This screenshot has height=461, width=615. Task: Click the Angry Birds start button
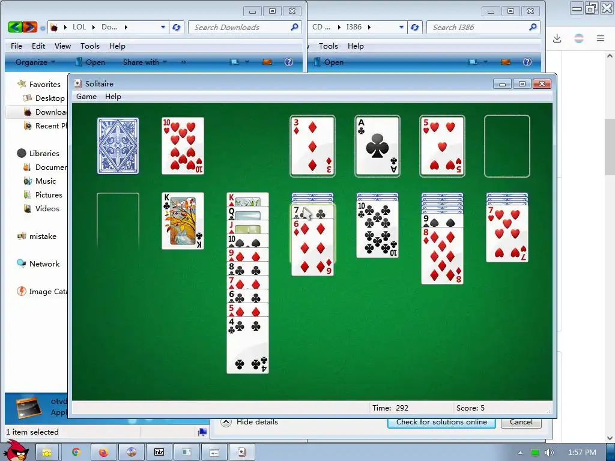[x=17, y=451]
